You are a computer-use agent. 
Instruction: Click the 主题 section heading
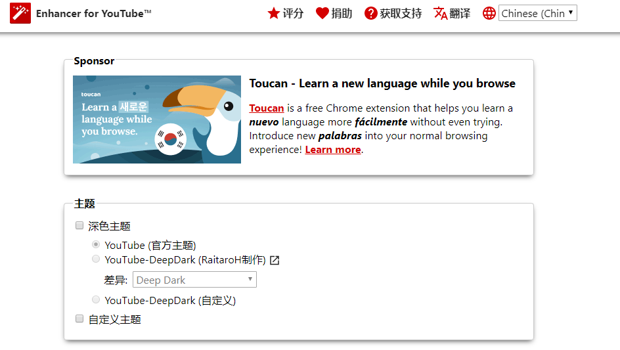tap(85, 204)
